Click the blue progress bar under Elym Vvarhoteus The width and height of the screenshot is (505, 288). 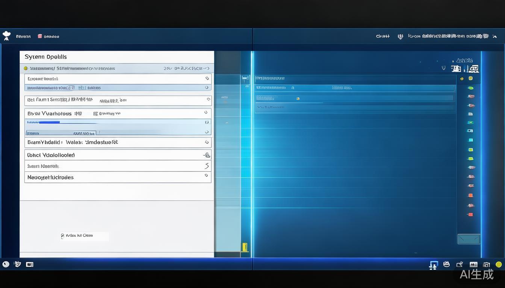49,122
